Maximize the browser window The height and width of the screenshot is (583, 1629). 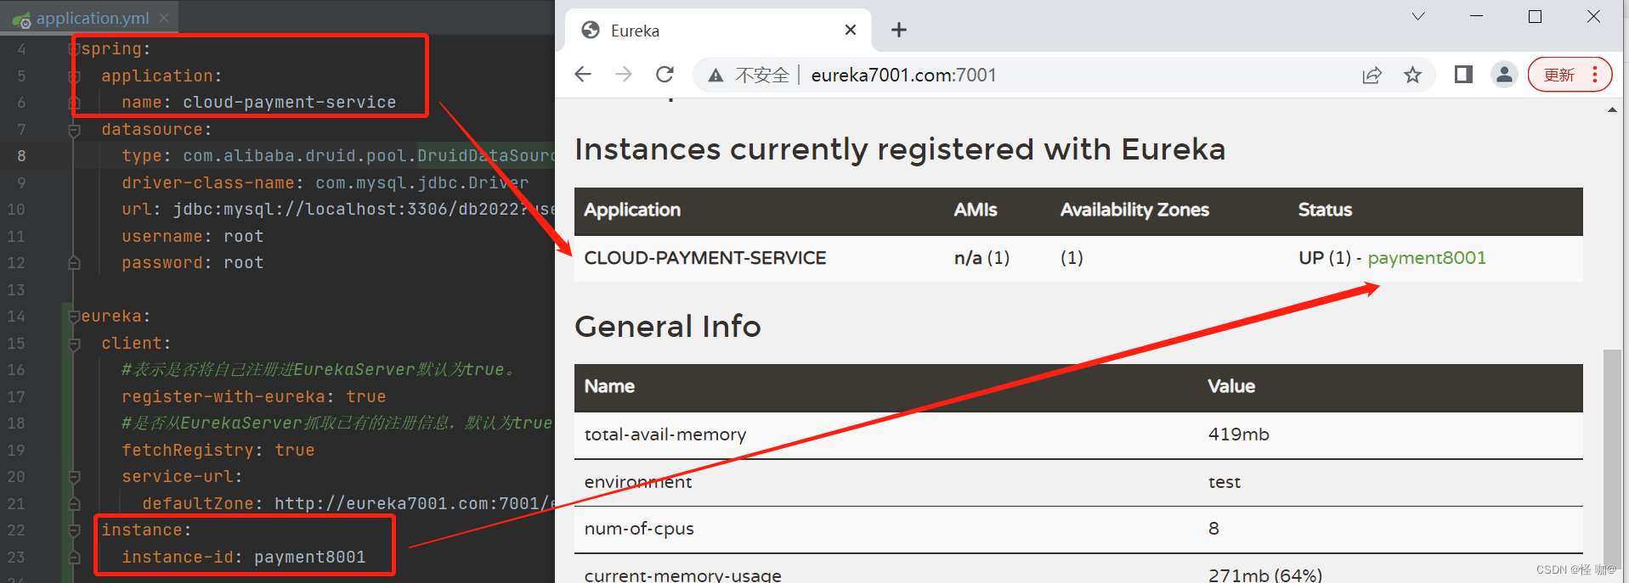point(1535,16)
